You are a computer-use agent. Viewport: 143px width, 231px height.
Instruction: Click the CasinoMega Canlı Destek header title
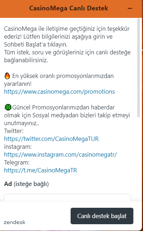[x=68, y=8]
